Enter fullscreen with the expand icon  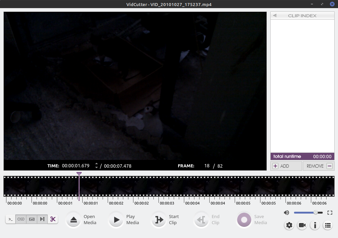[330, 213]
